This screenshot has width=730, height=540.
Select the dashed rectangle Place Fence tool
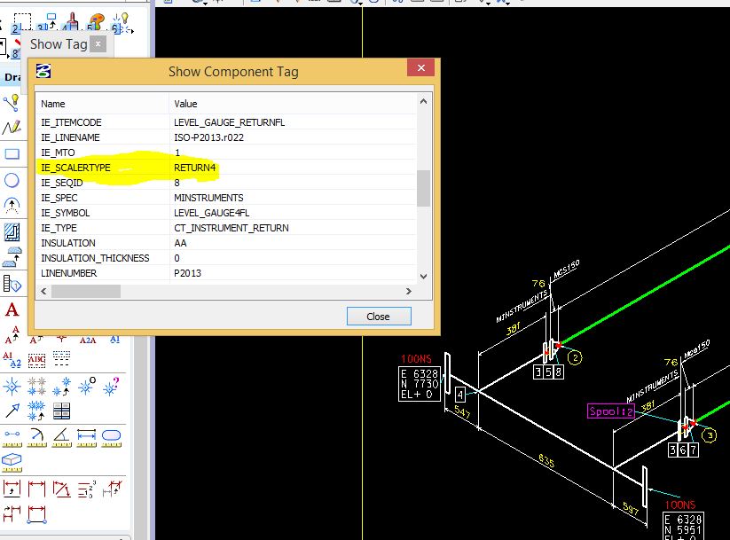click(21, 23)
